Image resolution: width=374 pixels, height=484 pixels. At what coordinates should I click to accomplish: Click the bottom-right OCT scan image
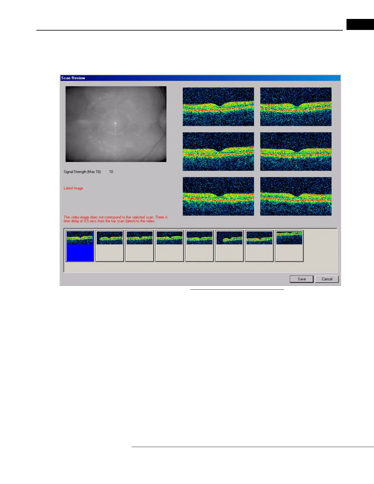click(296, 196)
